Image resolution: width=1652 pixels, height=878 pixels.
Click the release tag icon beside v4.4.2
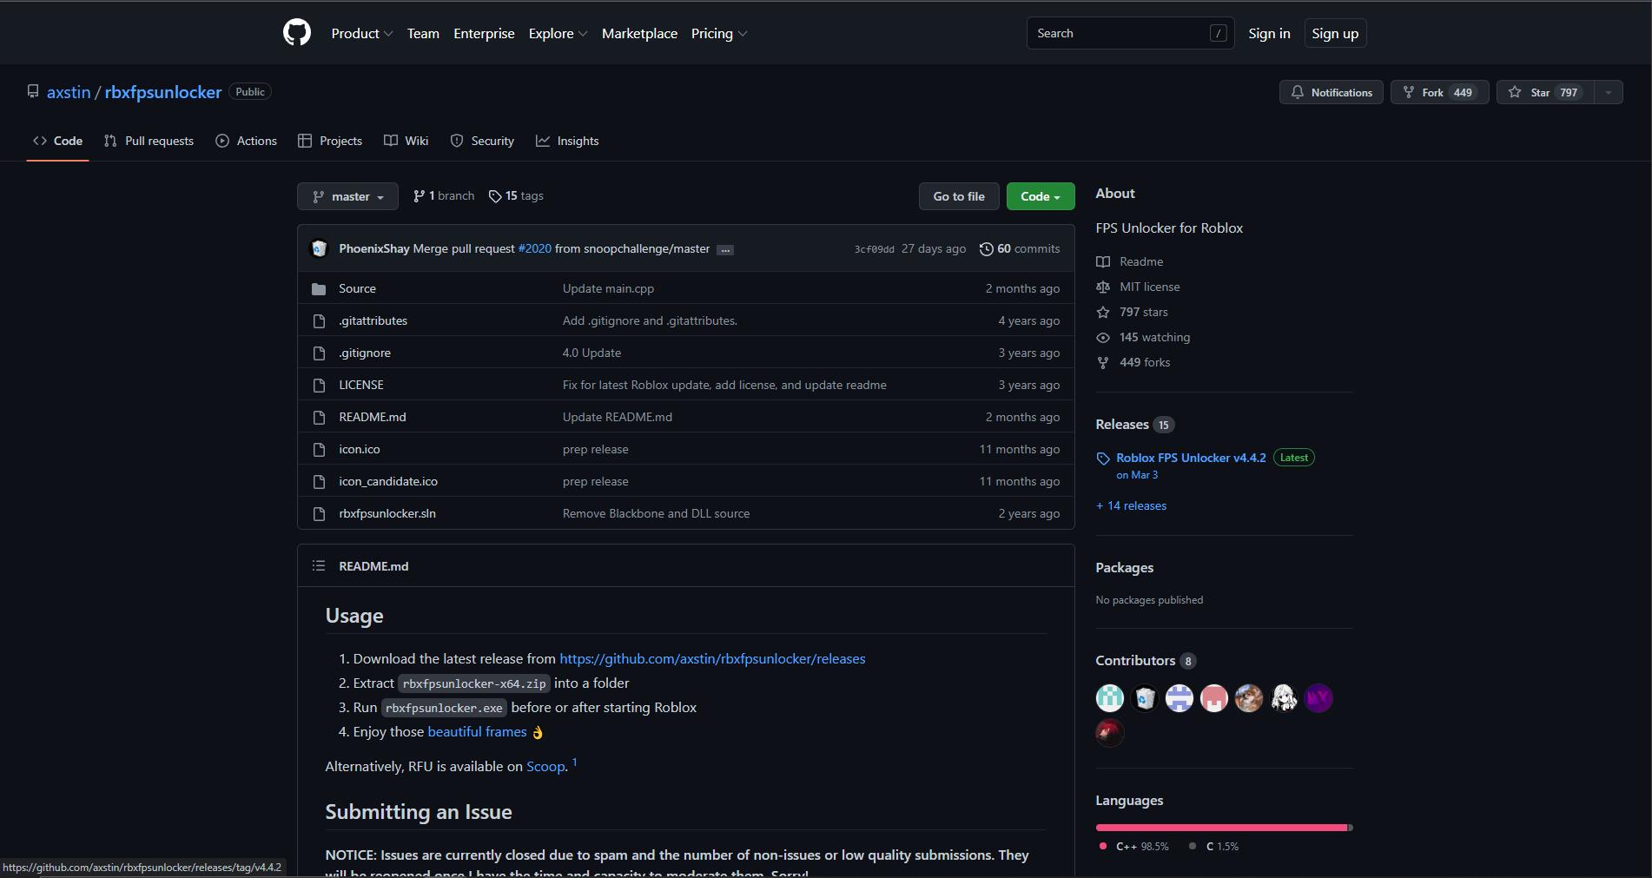1103,459
